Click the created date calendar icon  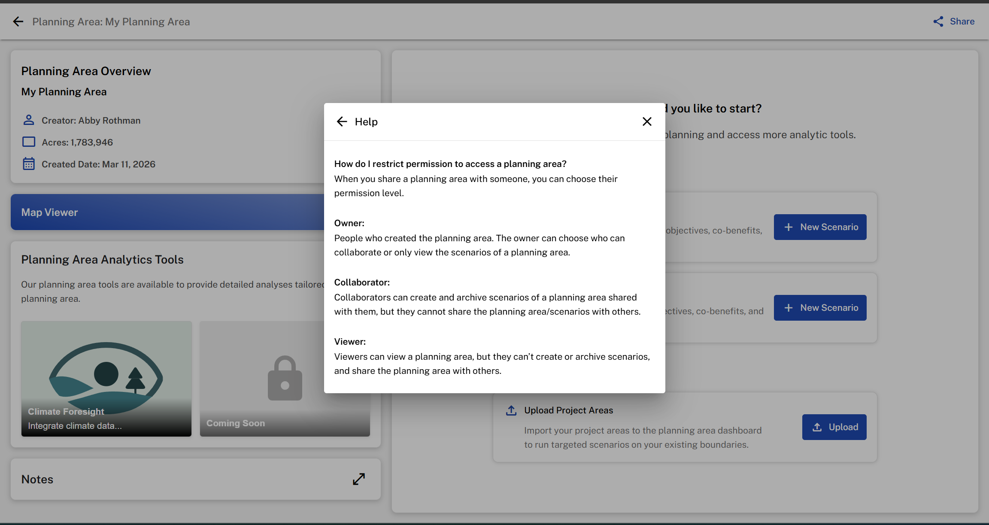(29, 164)
